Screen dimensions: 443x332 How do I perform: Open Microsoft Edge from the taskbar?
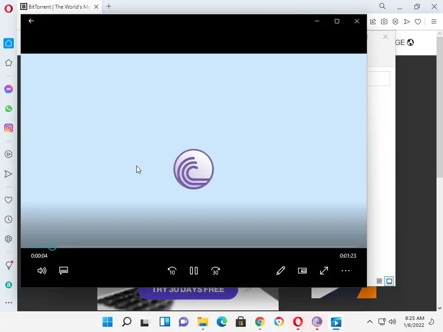222,322
